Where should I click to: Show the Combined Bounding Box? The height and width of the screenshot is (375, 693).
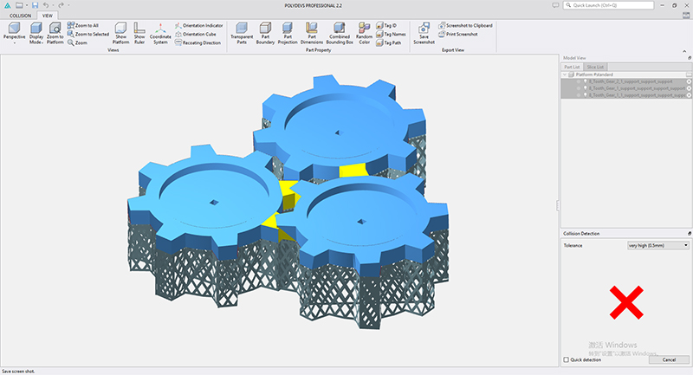(x=340, y=29)
